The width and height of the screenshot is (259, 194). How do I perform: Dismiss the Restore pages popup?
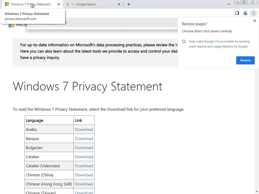(255, 21)
